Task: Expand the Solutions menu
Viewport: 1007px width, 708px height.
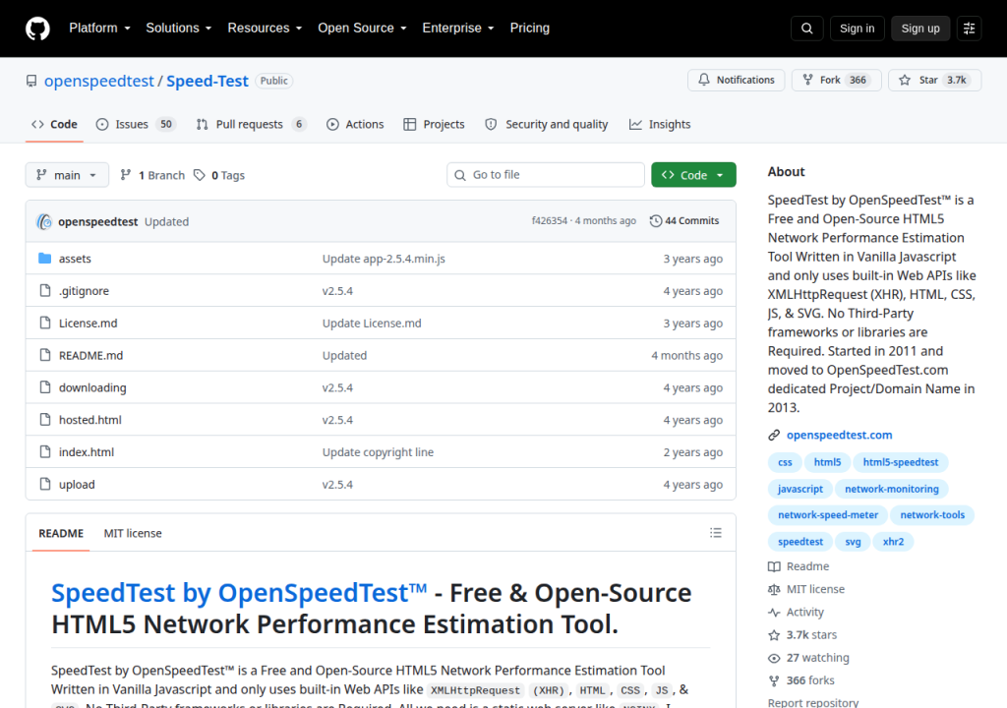Action: coord(179,29)
